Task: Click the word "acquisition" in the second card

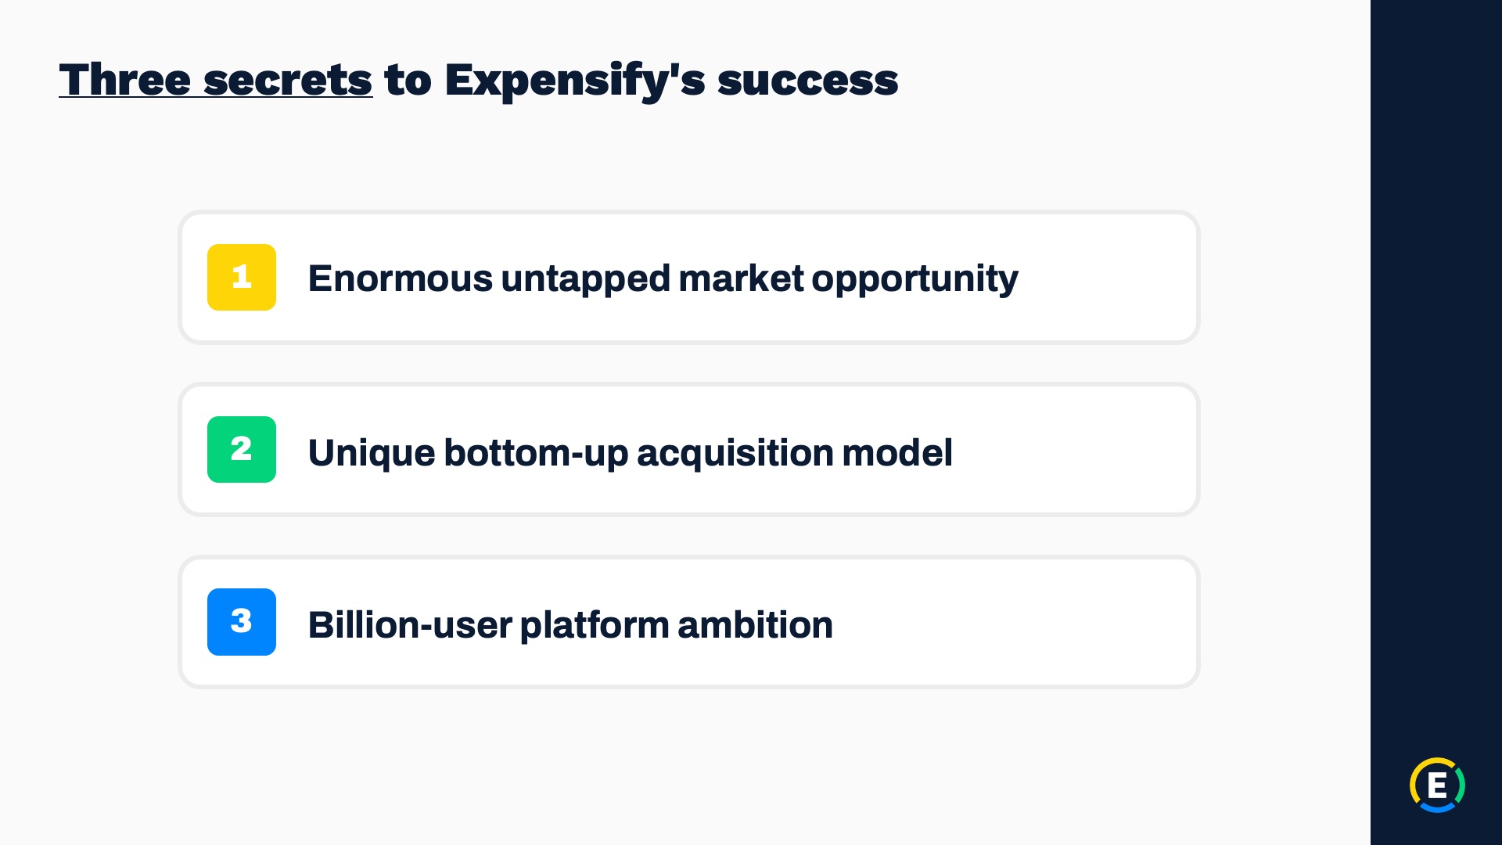Action: [x=735, y=453]
